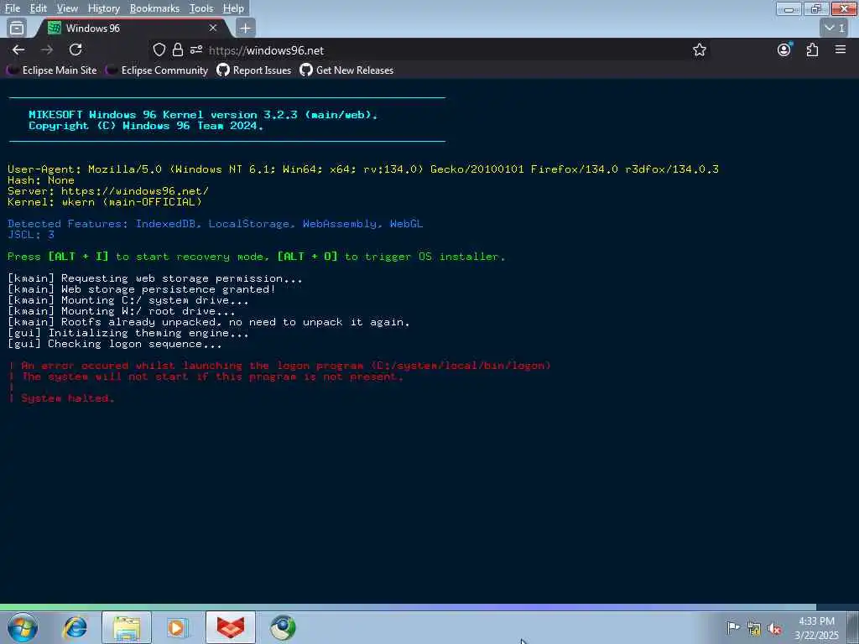The image size is (859, 644).
Task: Open Eclipse Main Site bookmark
Action: coord(51,70)
